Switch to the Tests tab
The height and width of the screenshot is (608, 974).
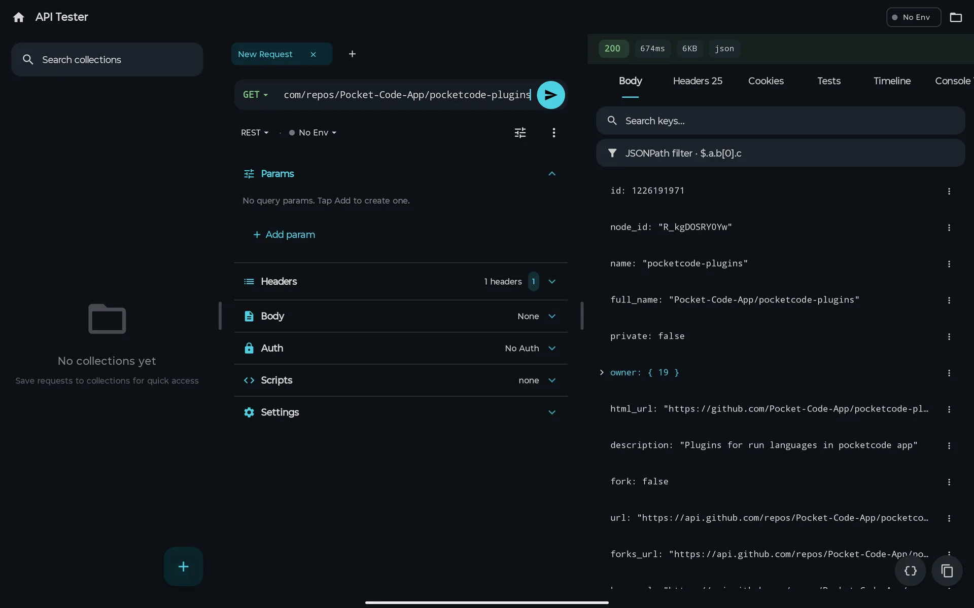coord(829,81)
